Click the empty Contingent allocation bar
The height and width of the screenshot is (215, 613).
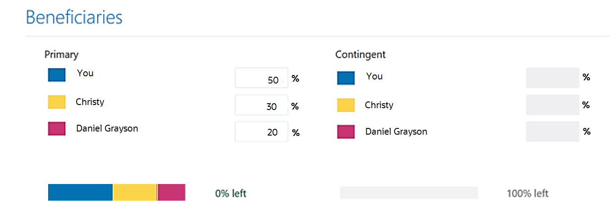(409, 193)
